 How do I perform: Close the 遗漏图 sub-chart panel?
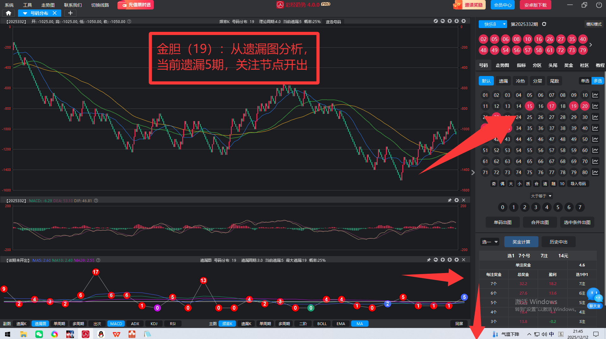point(464,260)
